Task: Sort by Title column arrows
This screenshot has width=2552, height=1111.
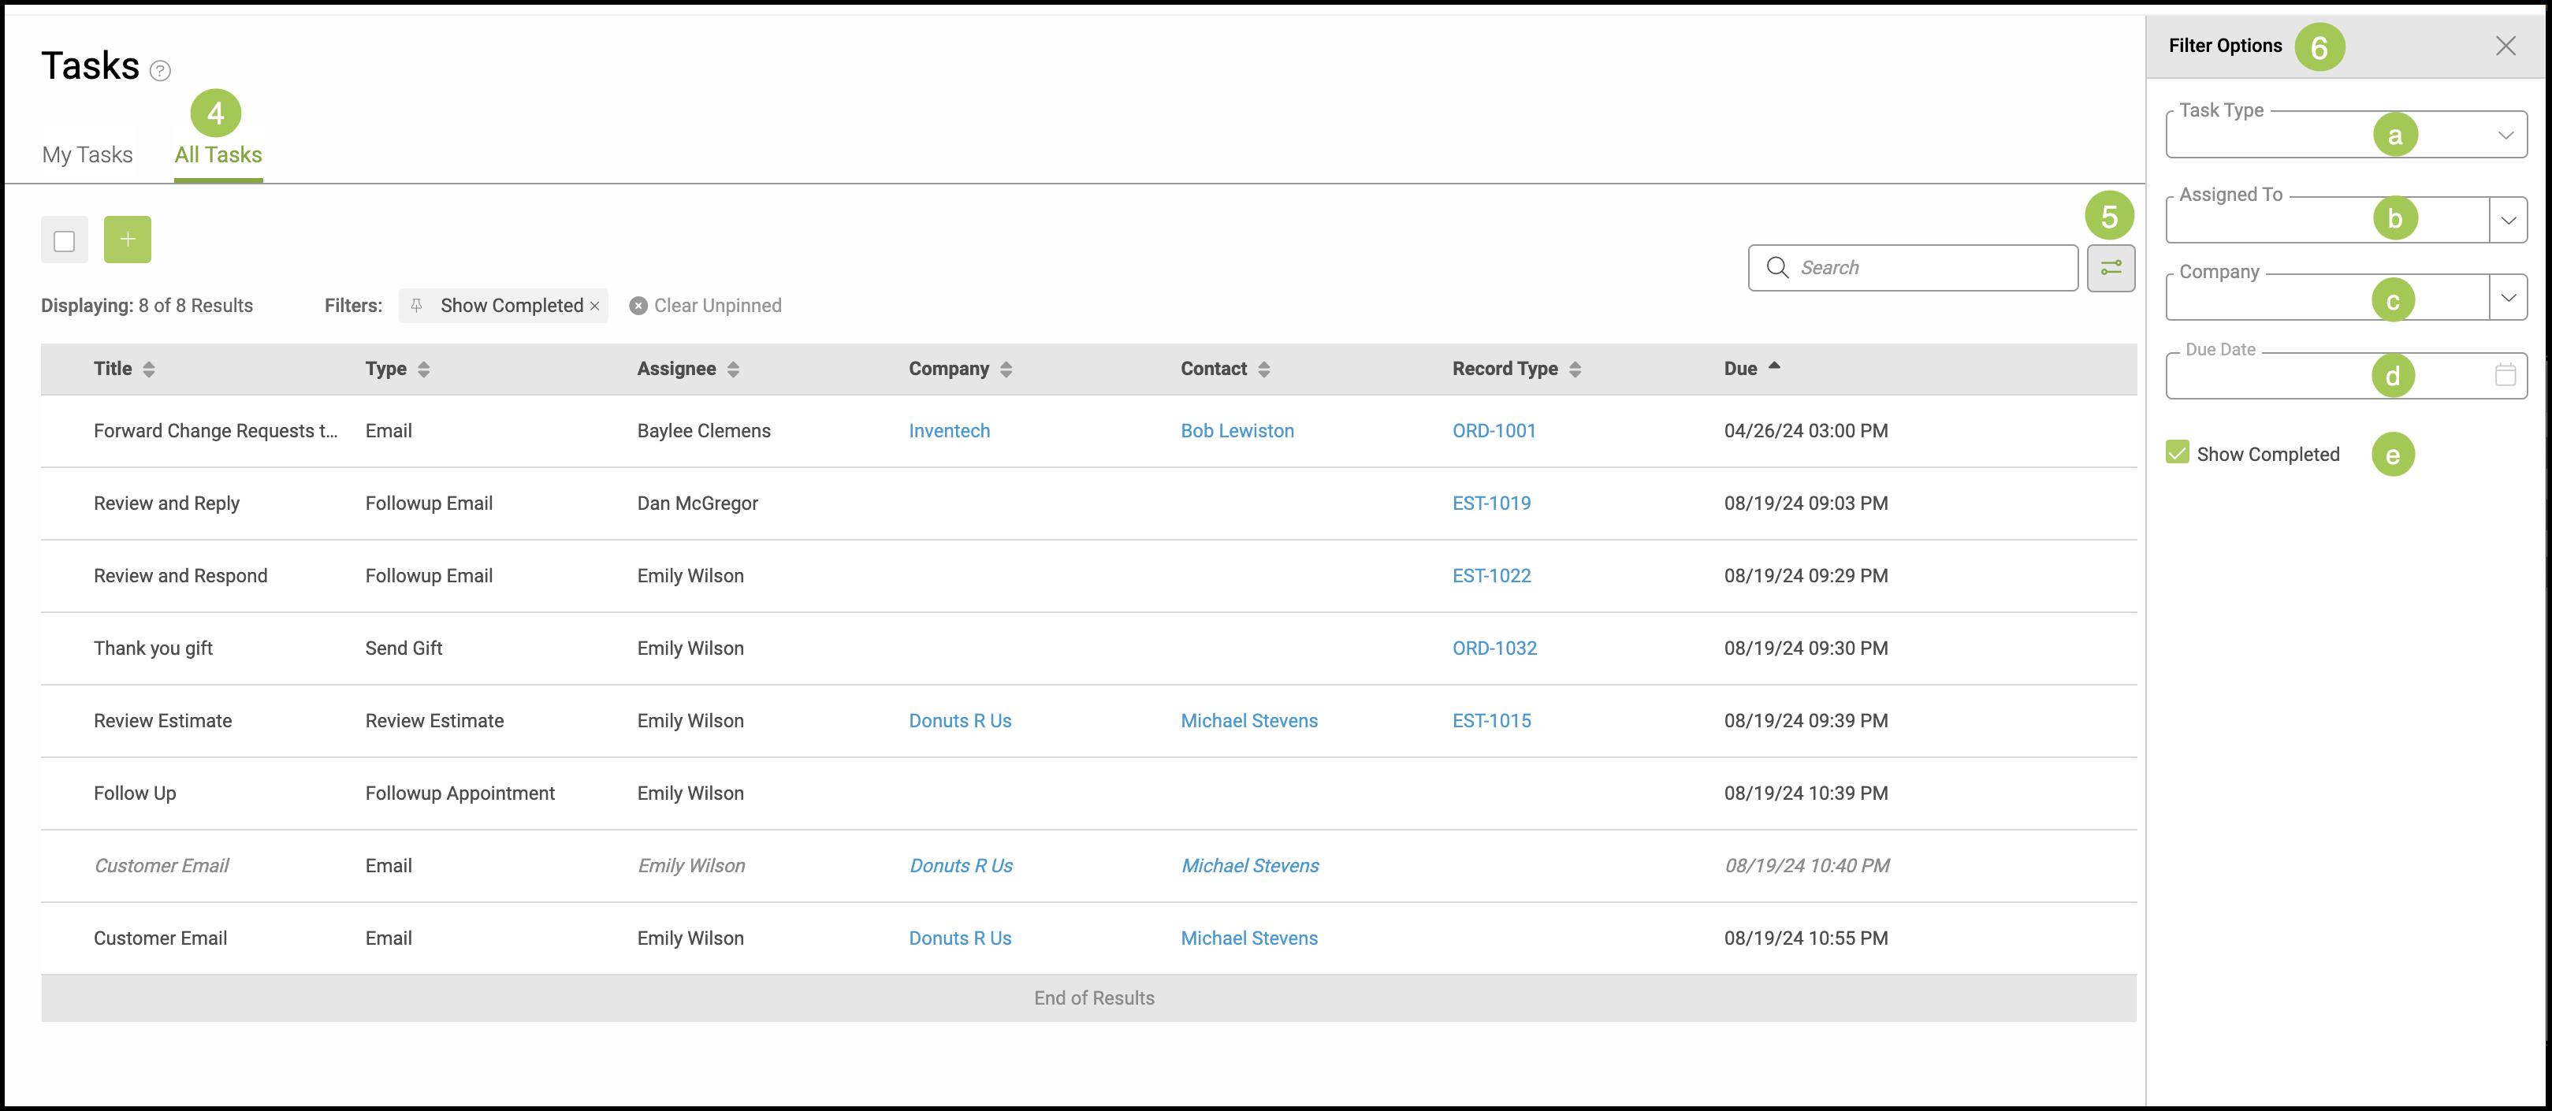Action: [x=149, y=370]
